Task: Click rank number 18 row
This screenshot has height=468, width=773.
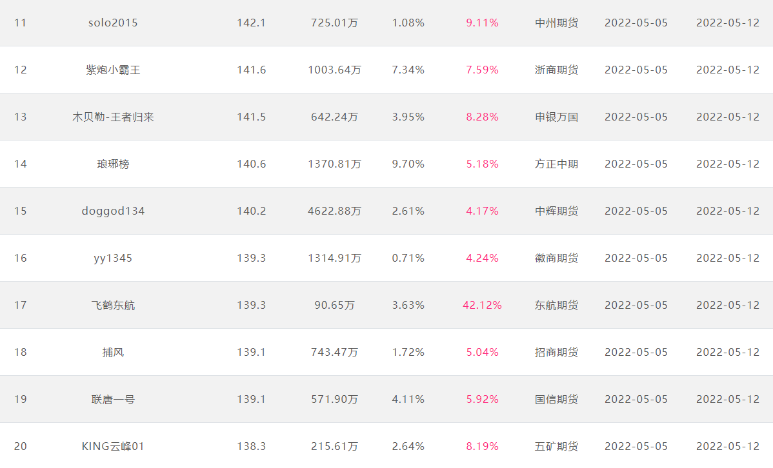Action: pos(386,352)
